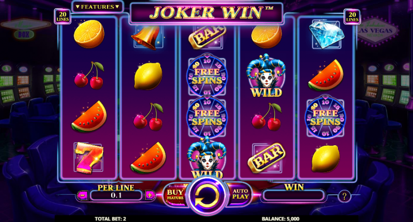
Task: Click the golden bell symbol on reel two
Action: [x=147, y=37]
